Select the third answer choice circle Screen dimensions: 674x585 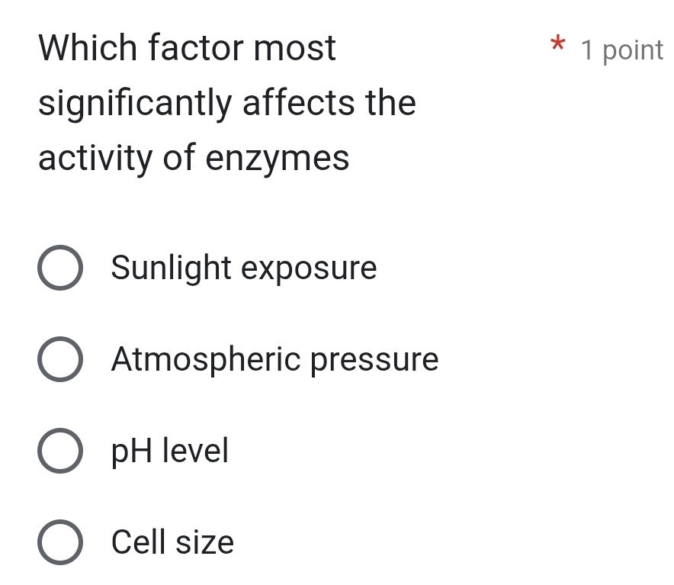click(59, 451)
